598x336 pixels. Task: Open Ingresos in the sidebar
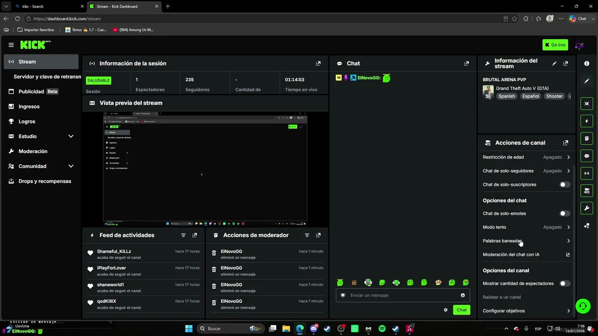pos(41,106)
